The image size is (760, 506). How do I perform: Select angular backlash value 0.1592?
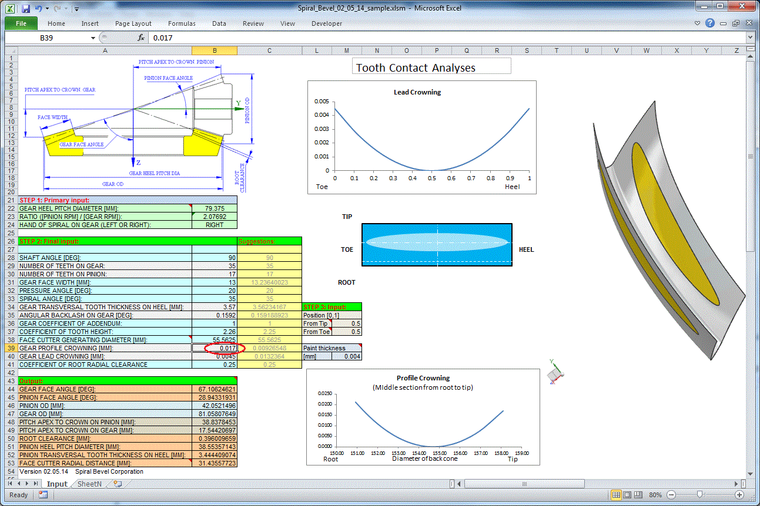[x=215, y=315]
